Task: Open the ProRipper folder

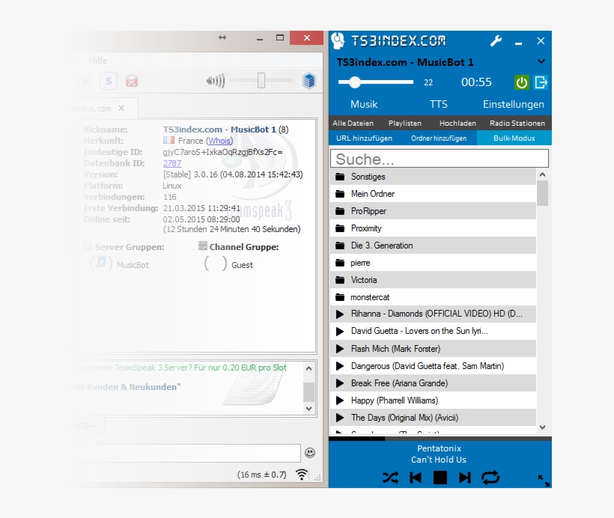Action: (433, 211)
